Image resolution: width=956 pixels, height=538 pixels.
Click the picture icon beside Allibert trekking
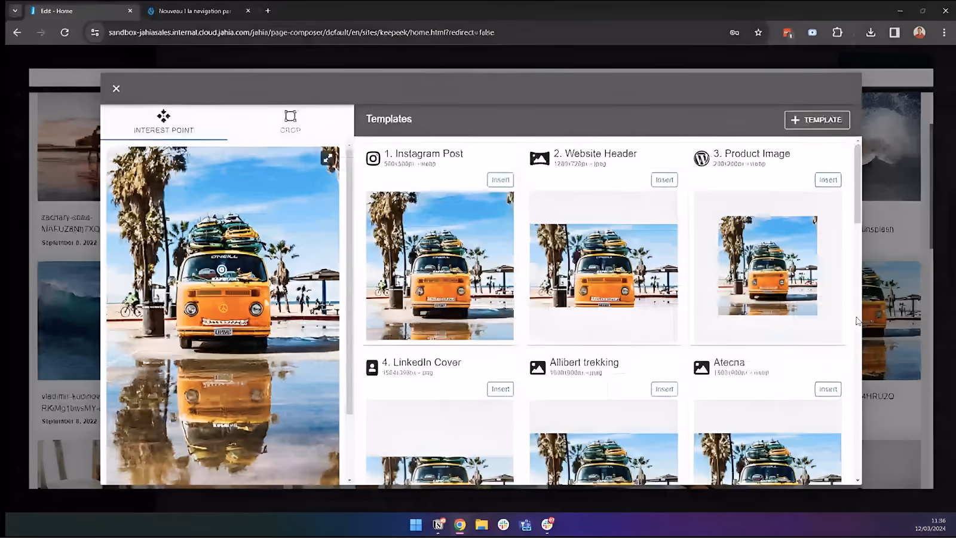[x=538, y=368]
